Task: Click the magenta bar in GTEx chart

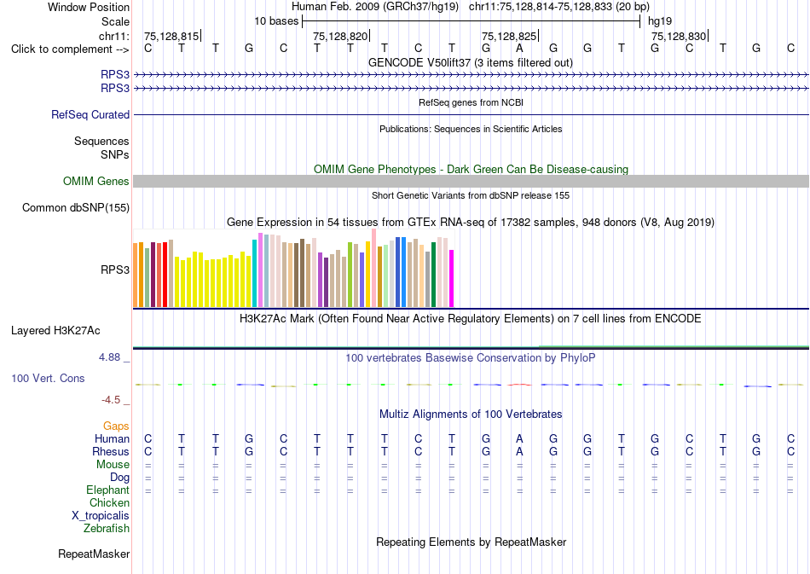Action: [x=451, y=279]
